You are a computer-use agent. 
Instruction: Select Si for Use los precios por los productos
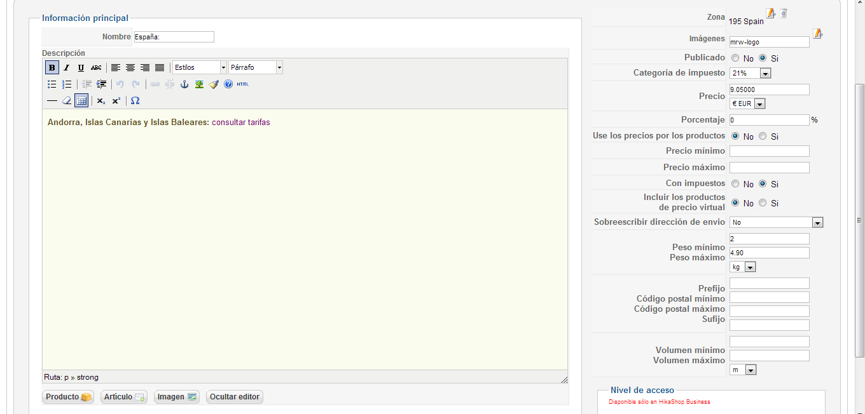click(x=763, y=136)
